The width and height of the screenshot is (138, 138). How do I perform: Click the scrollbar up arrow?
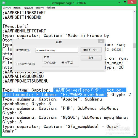pyautogui.click(x=134, y=12)
